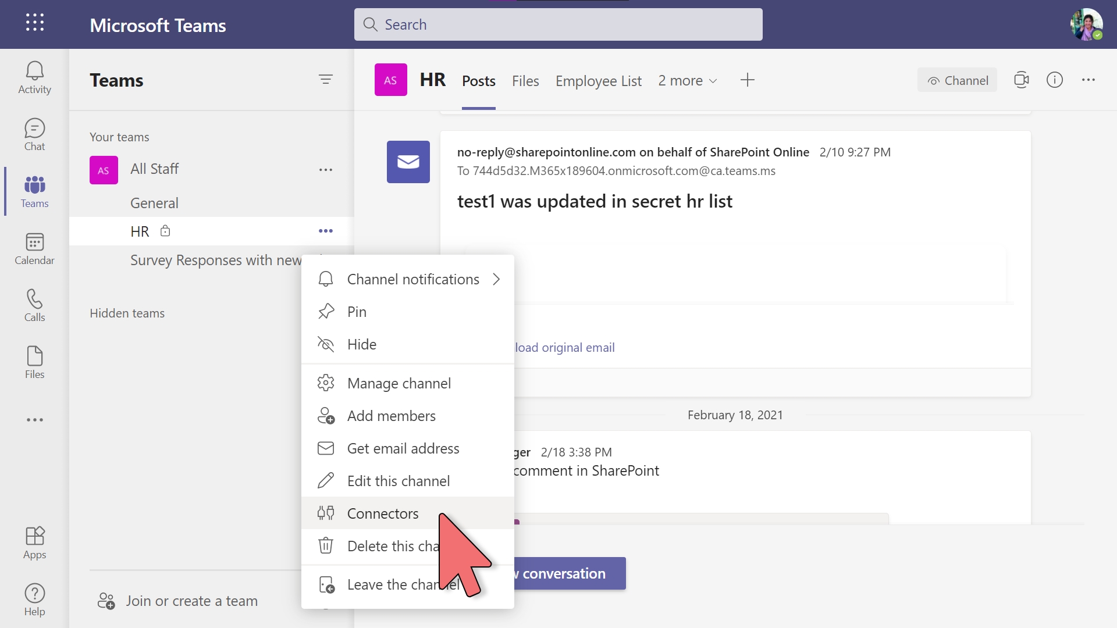Open Help section
Screen dimensions: 1117x628
(x=34, y=600)
